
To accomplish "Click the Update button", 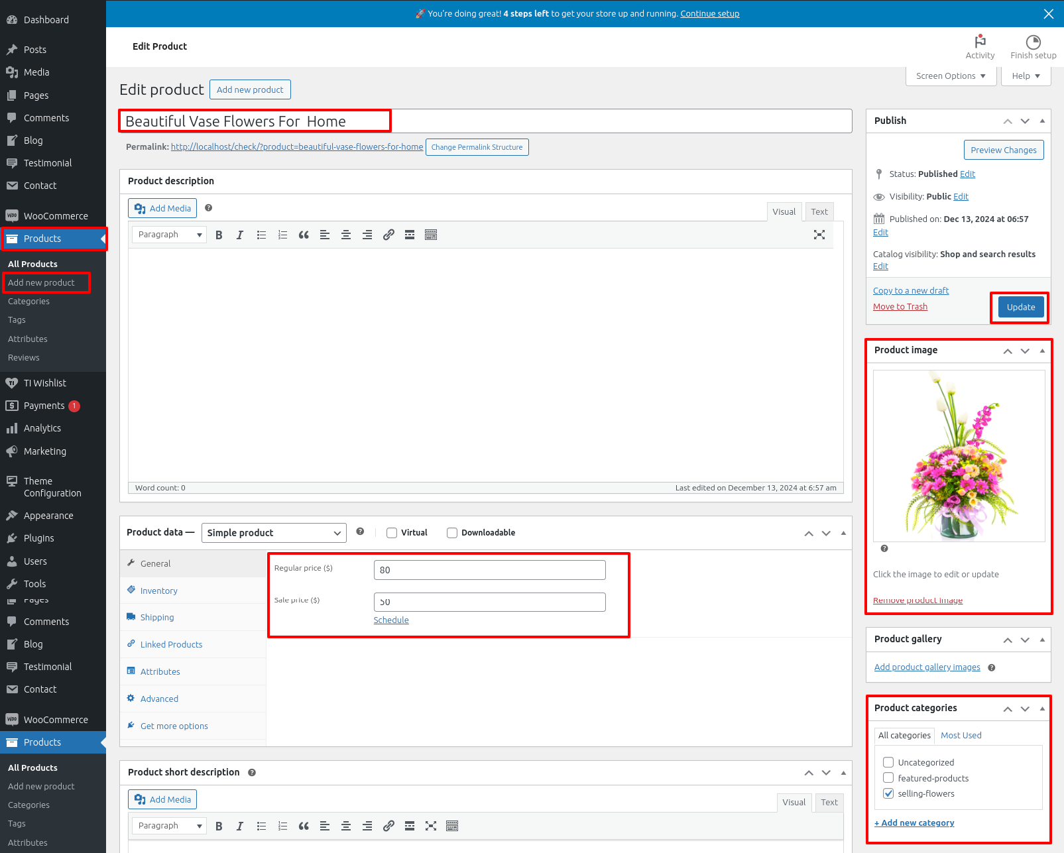I will [1020, 307].
